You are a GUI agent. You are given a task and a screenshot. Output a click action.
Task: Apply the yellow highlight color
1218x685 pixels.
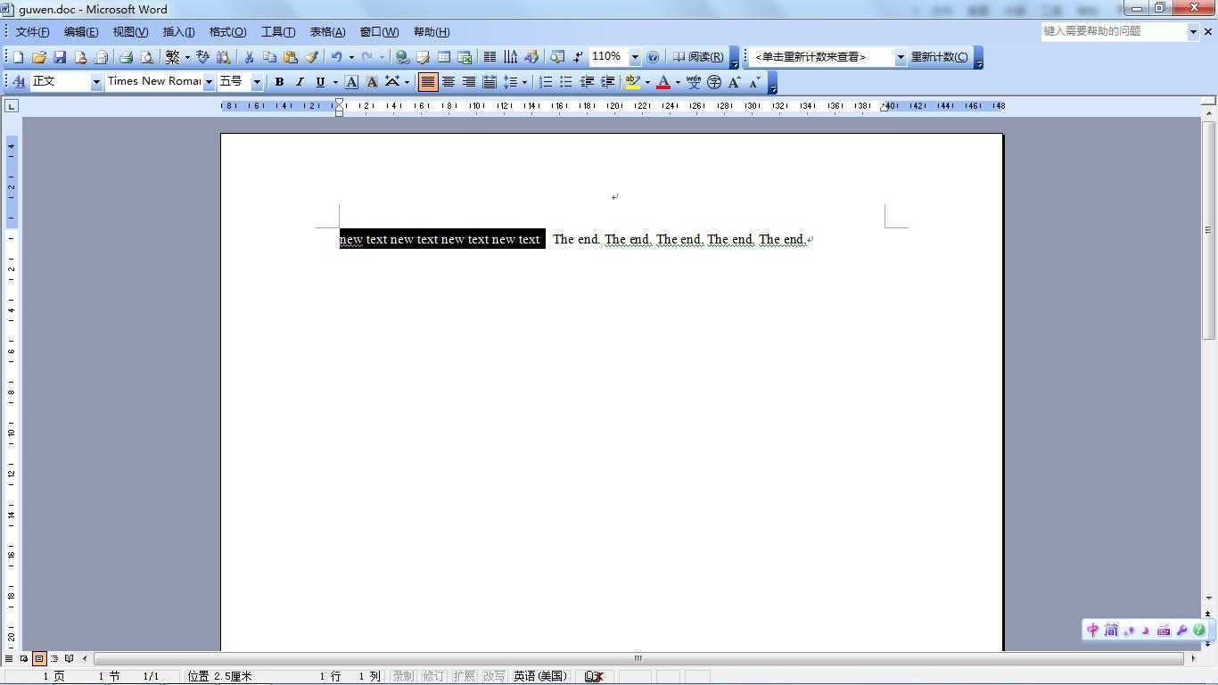point(632,82)
